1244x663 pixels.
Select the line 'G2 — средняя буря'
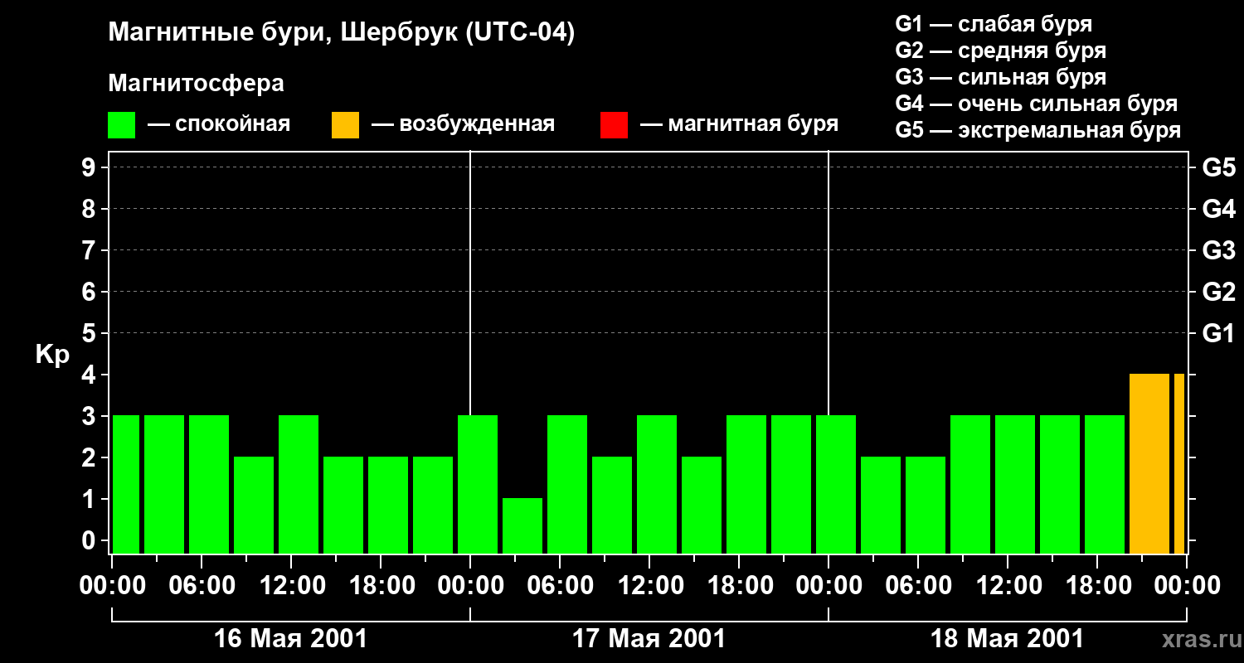pos(1001,51)
